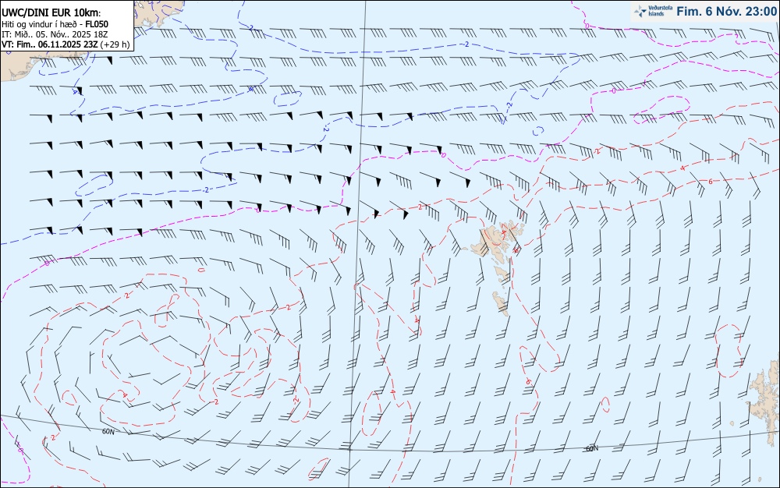Click the "IT: Mið.. 05. Nóv.. 2025 18Z" line
This screenshot has height=488, width=780.
(55, 34)
